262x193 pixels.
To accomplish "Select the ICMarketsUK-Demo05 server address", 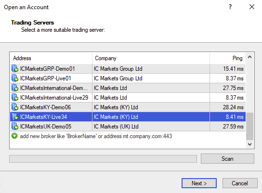I will click(46, 127).
